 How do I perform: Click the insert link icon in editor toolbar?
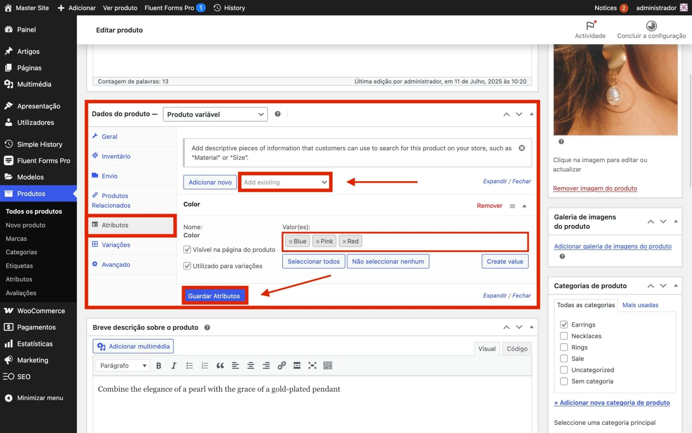point(281,366)
